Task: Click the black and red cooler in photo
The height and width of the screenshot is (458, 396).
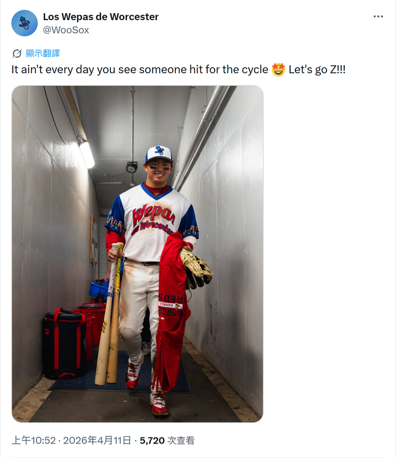Action: point(65,344)
